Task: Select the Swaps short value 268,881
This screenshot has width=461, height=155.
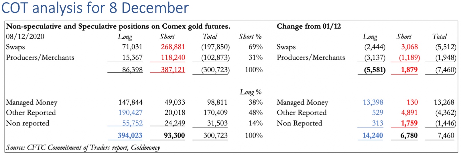Action: tap(173, 47)
